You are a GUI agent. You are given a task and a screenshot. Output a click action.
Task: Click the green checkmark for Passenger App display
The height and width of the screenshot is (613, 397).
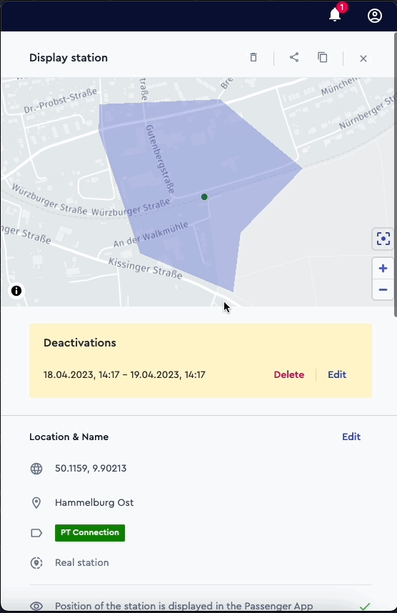coord(365,607)
